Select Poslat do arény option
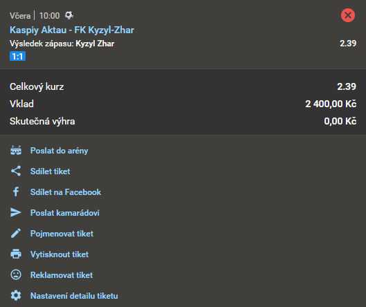 click(60, 151)
